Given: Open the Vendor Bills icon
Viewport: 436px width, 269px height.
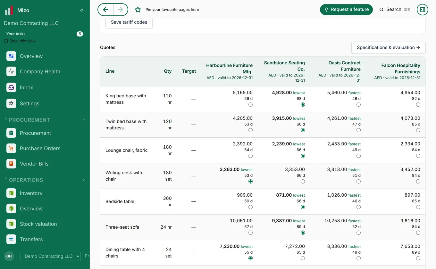Looking at the screenshot, I should click(x=11, y=164).
